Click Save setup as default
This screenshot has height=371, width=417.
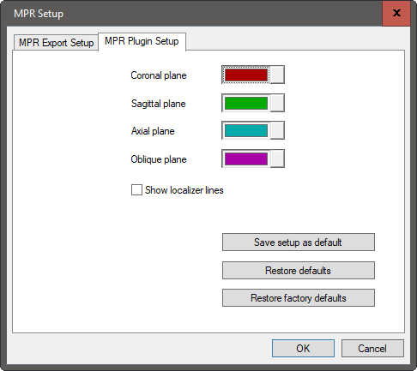pyautogui.click(x=299, y=242)
